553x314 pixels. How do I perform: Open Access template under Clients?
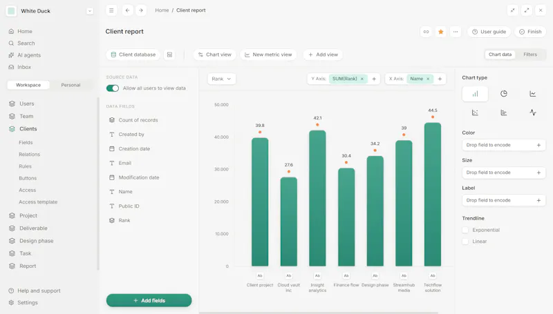(x=38, y=202)
